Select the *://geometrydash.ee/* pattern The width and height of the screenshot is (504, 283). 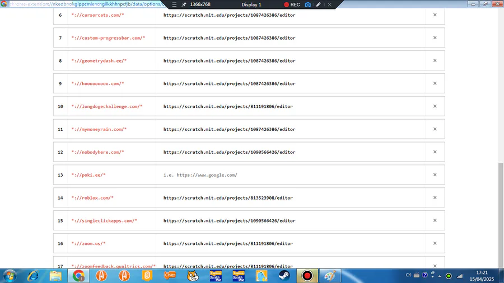(99, 60)
